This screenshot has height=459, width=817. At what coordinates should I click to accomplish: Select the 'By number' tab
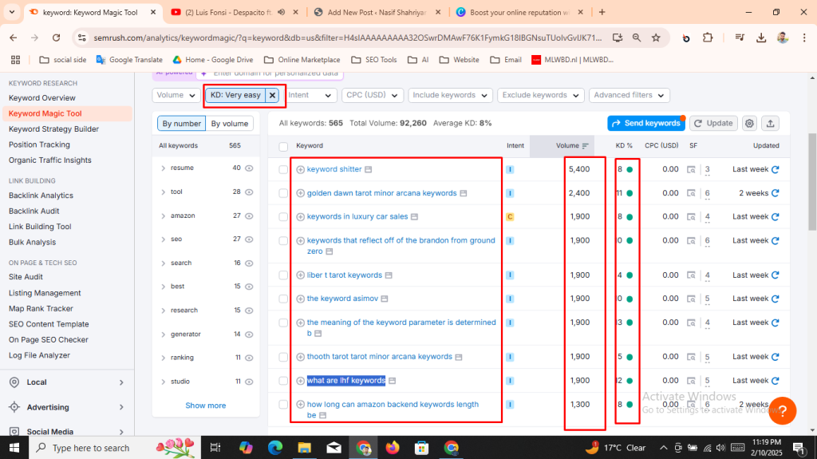point(181,124)
